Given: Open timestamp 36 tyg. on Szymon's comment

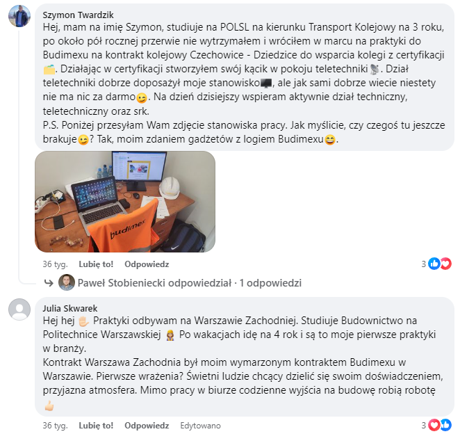Looking at the screenshot, I should pos(55,264).
